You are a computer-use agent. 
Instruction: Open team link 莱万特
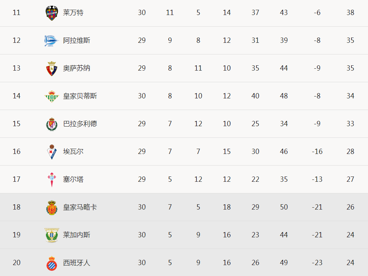coord(73,12)
